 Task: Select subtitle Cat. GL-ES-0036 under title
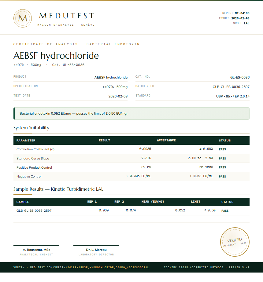pos(68,65)
